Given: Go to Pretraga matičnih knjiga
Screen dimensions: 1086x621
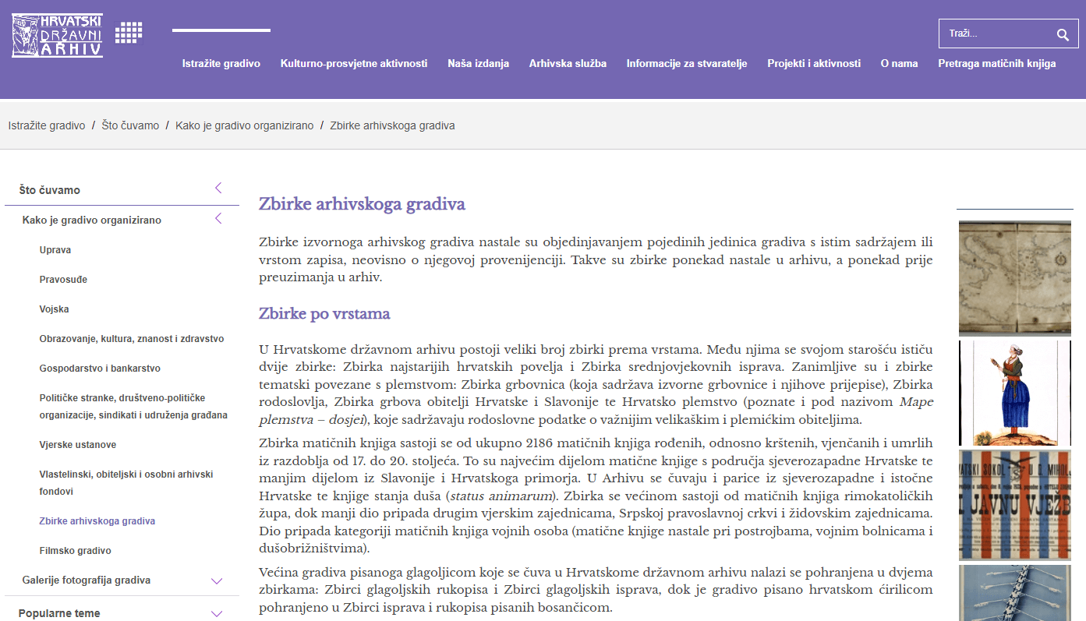Looking at the screenshot, I should tap(996, 64).
